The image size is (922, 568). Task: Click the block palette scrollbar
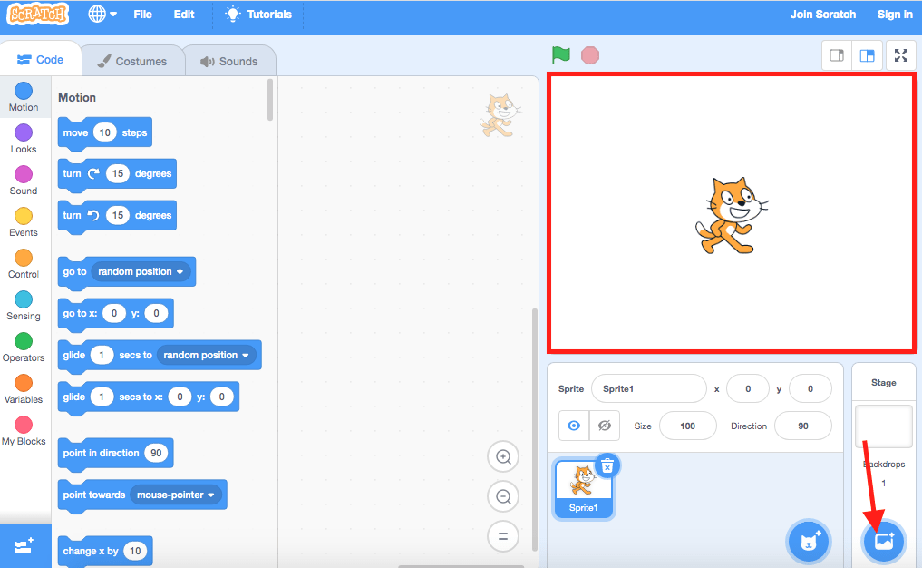(270, 99)
